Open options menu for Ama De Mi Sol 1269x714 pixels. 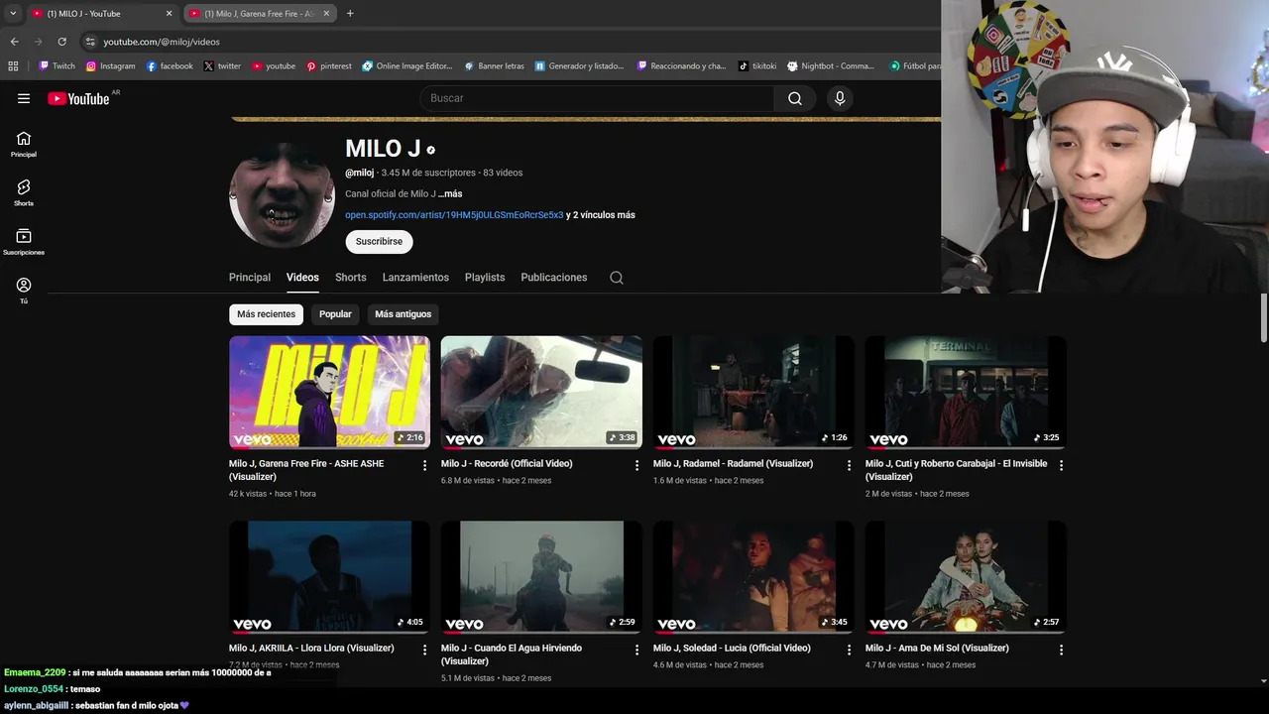pyautogui.click(x=1061, y=650)
